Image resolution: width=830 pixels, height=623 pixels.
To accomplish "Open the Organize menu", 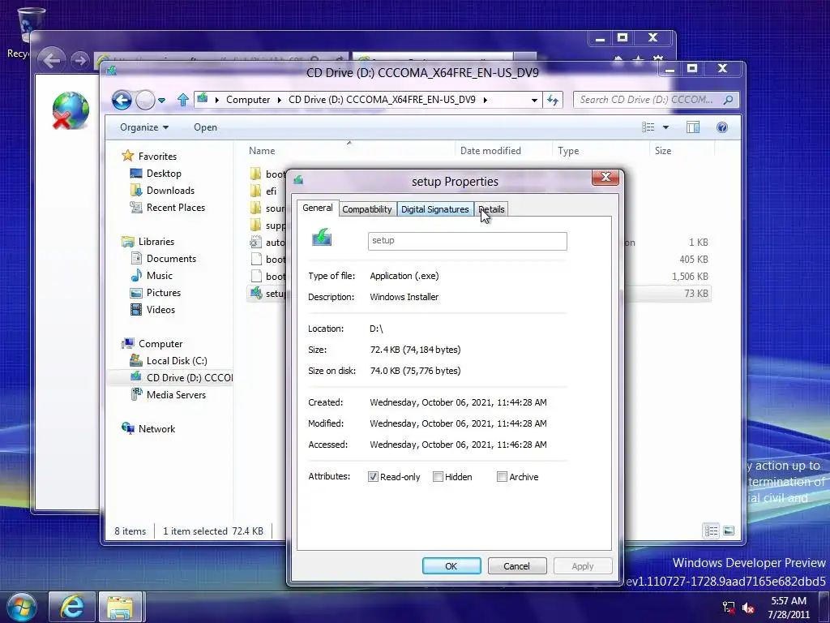I will (x=144, y=127).
